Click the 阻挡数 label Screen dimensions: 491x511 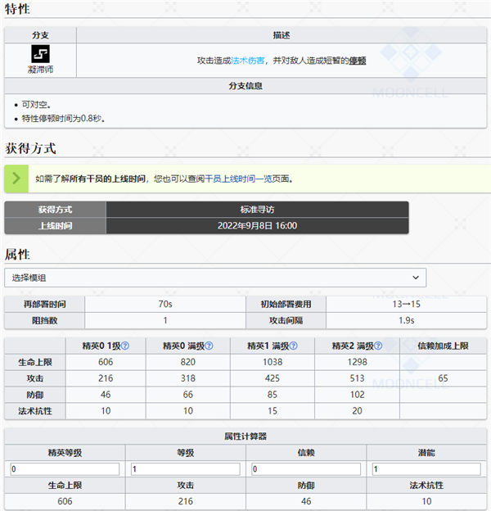coord(45,321)
